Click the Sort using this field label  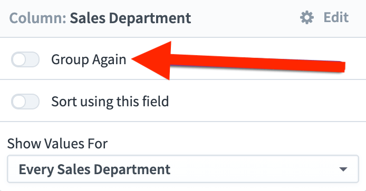click(x=110, y=102)
